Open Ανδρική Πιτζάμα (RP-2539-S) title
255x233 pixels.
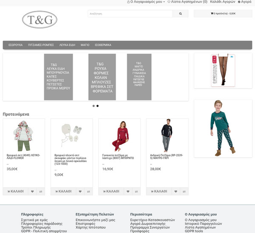coord(166,157)
